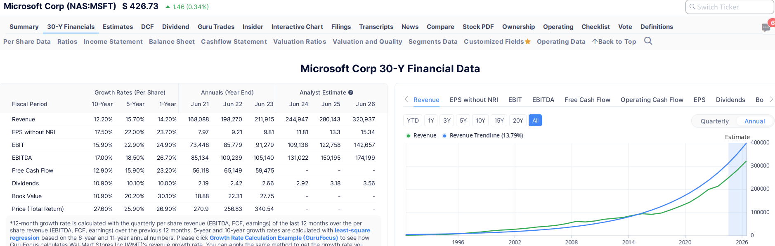Open the least-square regression link
Viewport: 775px width, 246px height.
tap(352, 231)
